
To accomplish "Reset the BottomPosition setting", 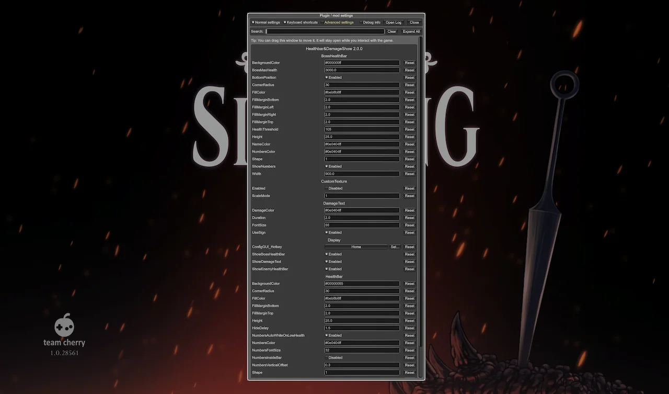I will 410,77.
